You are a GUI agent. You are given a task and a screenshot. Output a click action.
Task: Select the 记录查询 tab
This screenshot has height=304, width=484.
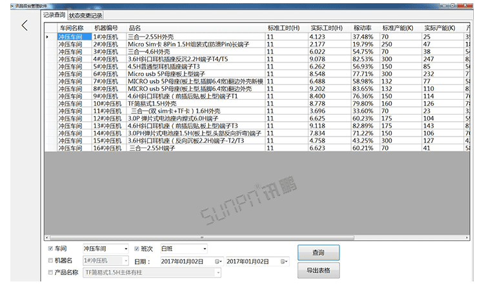pyautogui.click(x=54, y=15)
